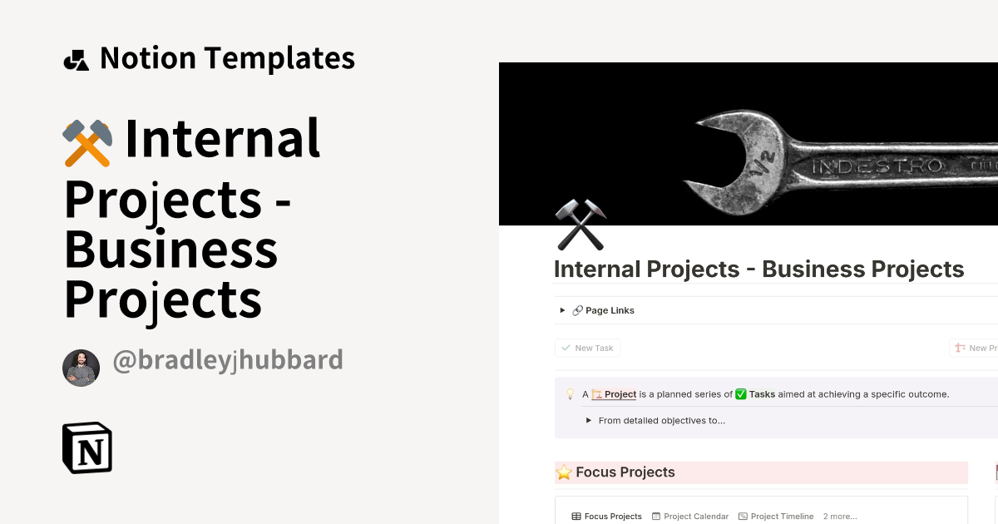Viewport: 998px width, 524px height.
Task: Open the @bradleyjhubbard profile link
Action: point(229,359)
